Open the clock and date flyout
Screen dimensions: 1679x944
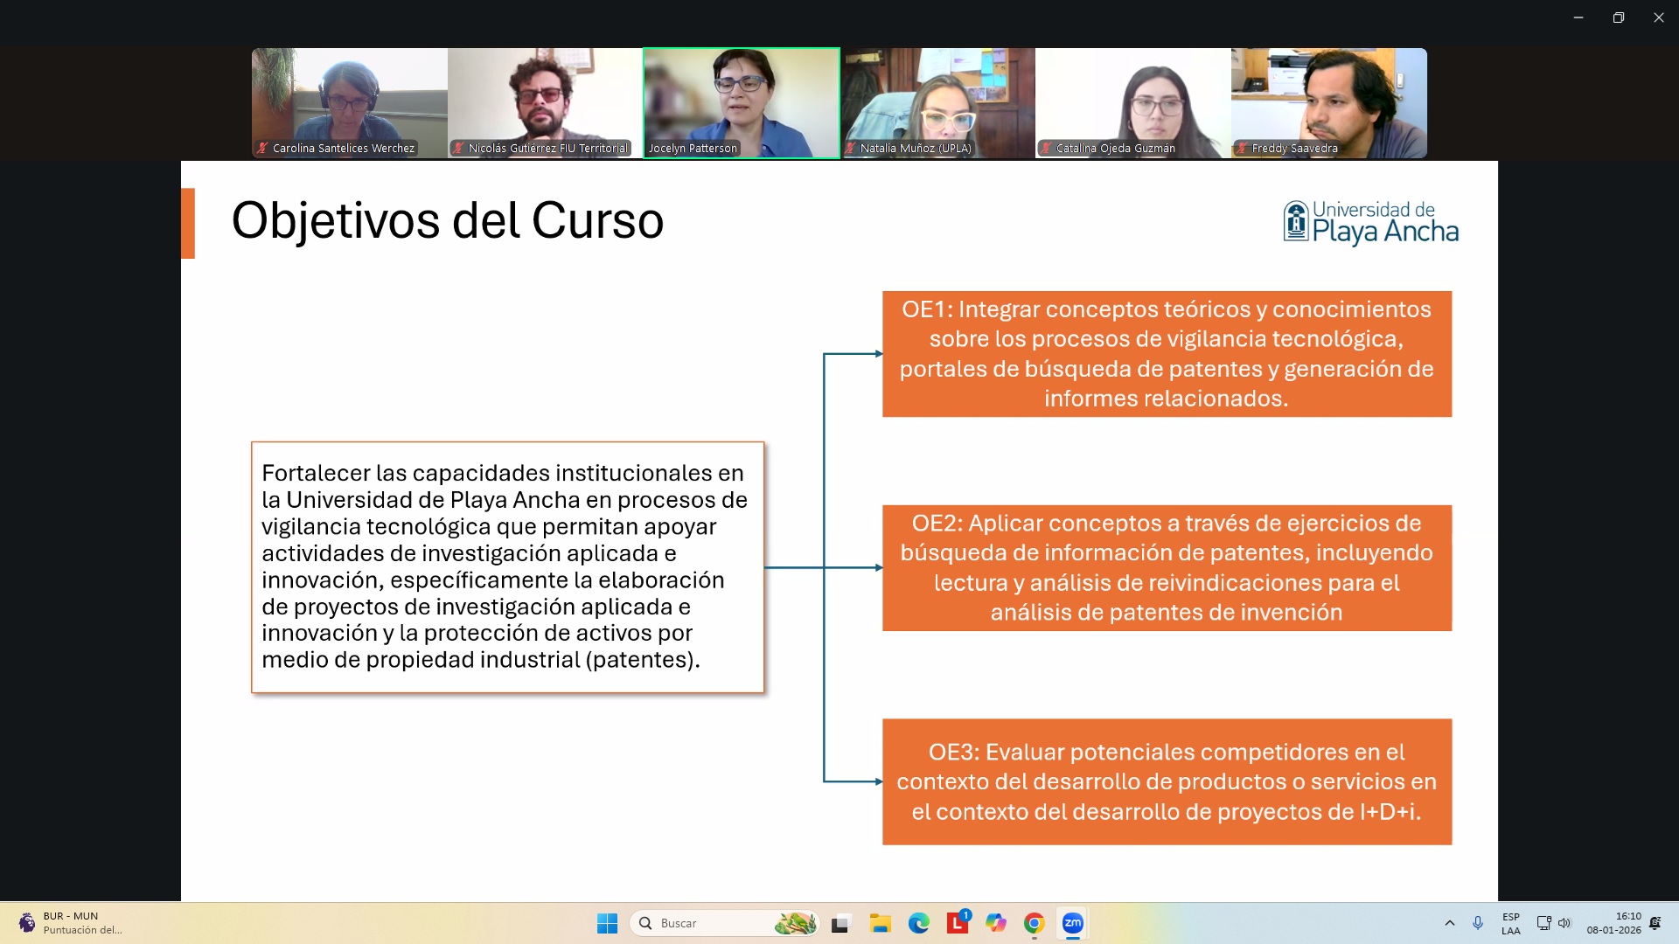click(1614, 923)
